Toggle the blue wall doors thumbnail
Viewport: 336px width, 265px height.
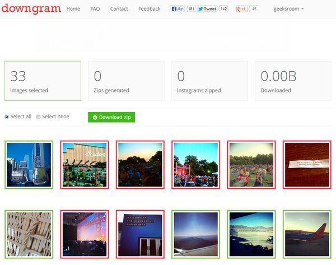(140, 234)
